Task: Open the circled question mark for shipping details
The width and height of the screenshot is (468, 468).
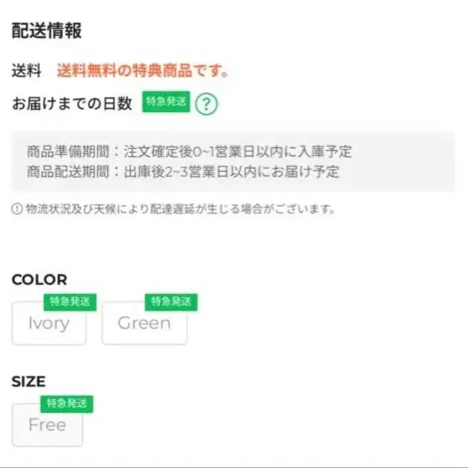Action: coord(208,103)
